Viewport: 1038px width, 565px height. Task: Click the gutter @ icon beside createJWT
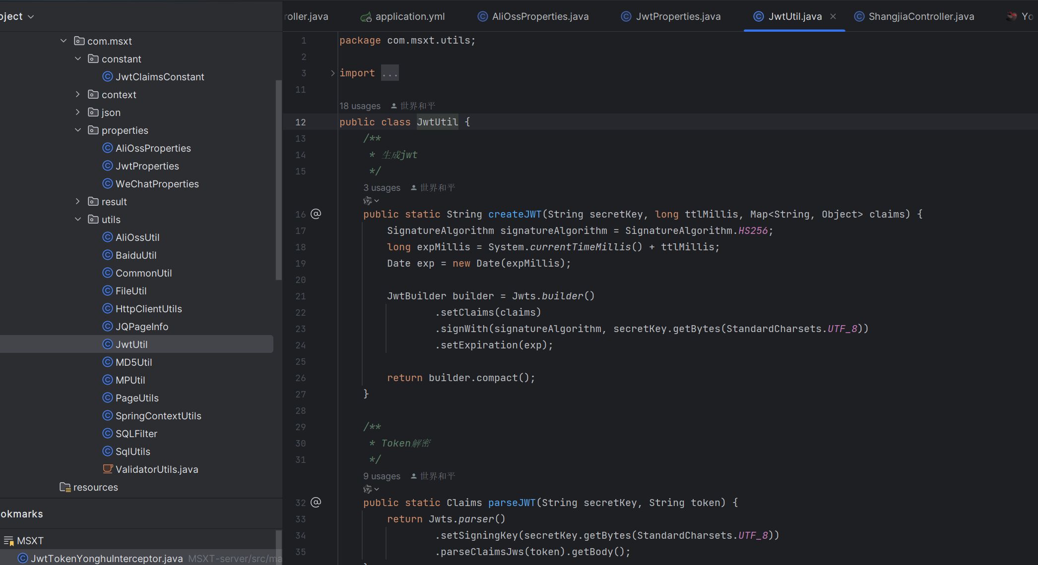[316, 214]
